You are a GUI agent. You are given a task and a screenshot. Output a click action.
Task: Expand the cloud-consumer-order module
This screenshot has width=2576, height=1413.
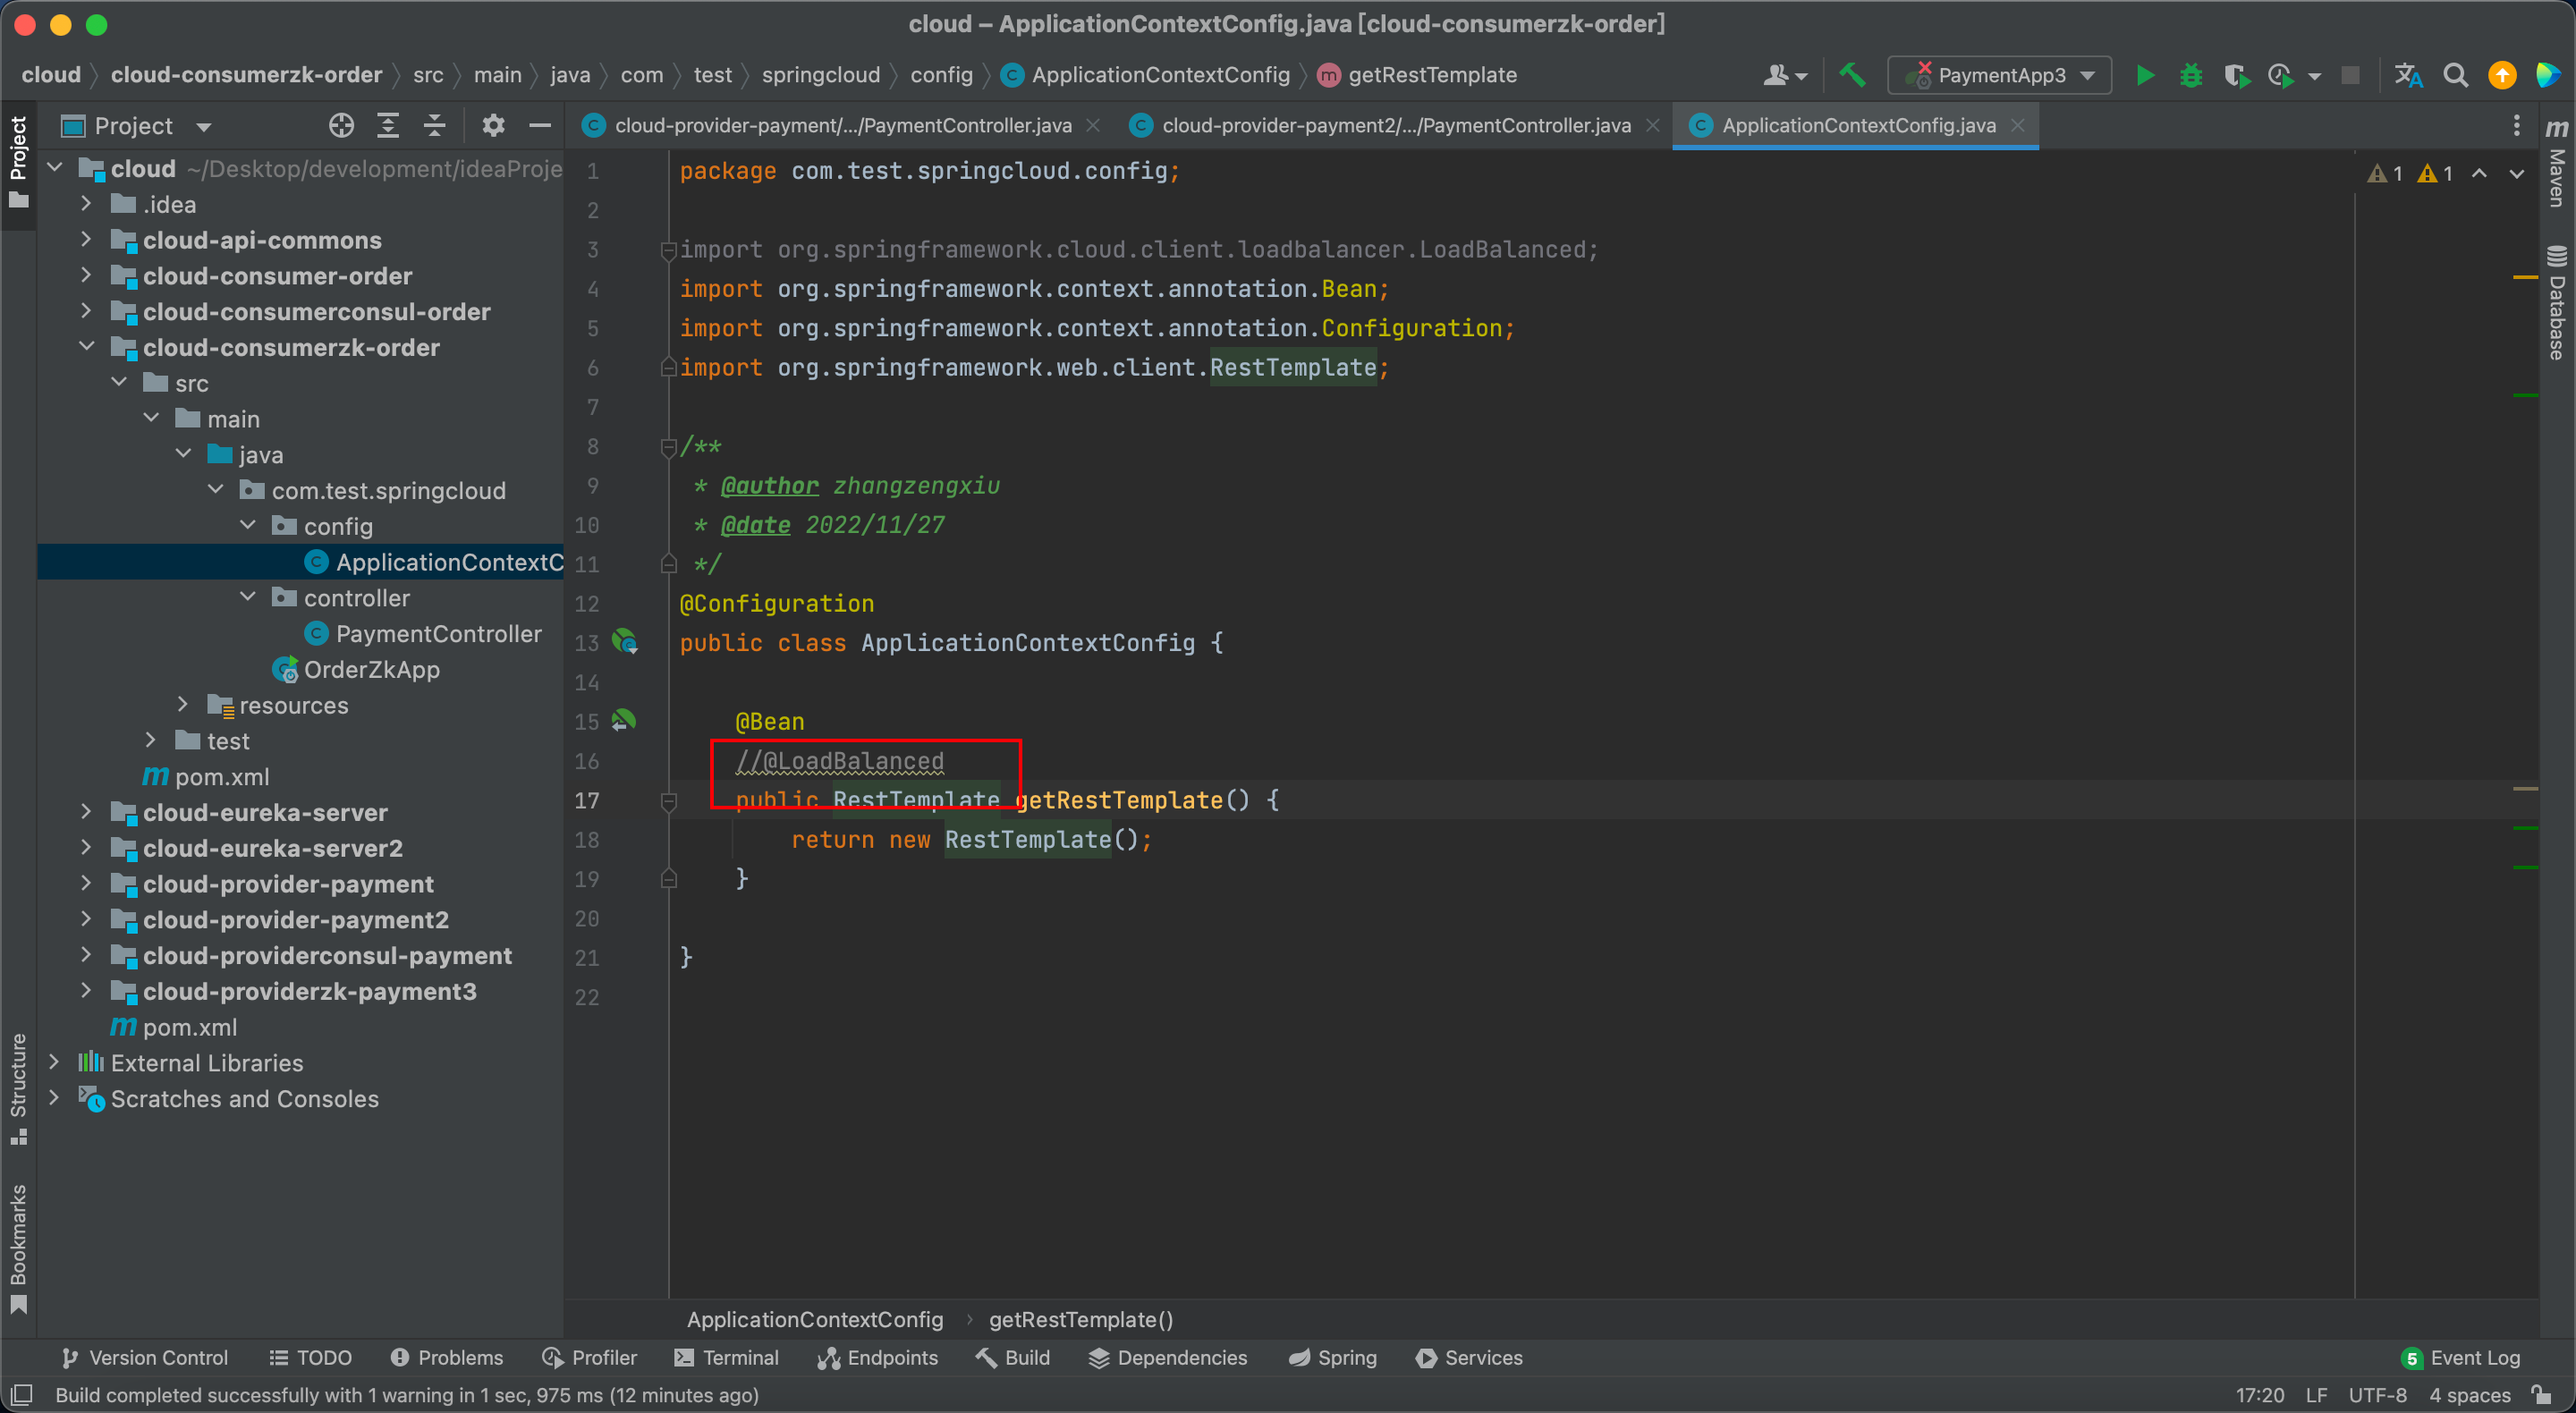pos(86,275)
